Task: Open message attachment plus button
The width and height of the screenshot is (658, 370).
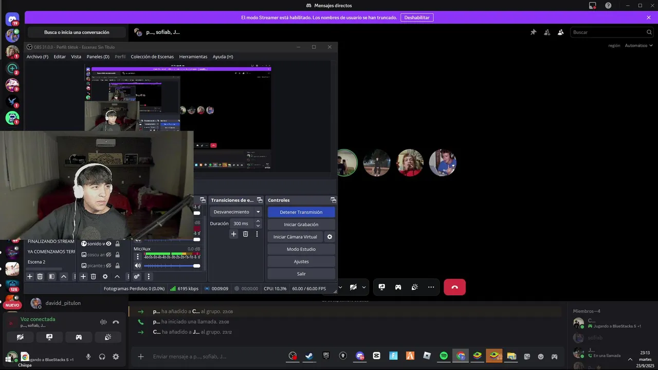Action: click(141, 357)
